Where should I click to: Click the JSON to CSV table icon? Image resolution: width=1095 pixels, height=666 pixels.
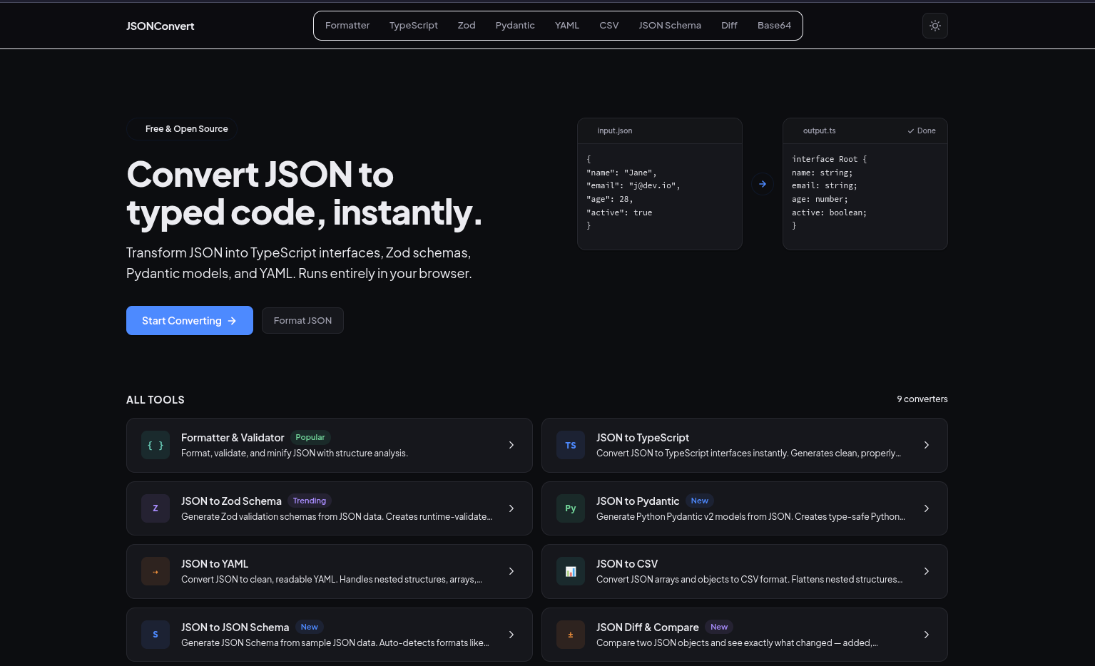[571, 571]
